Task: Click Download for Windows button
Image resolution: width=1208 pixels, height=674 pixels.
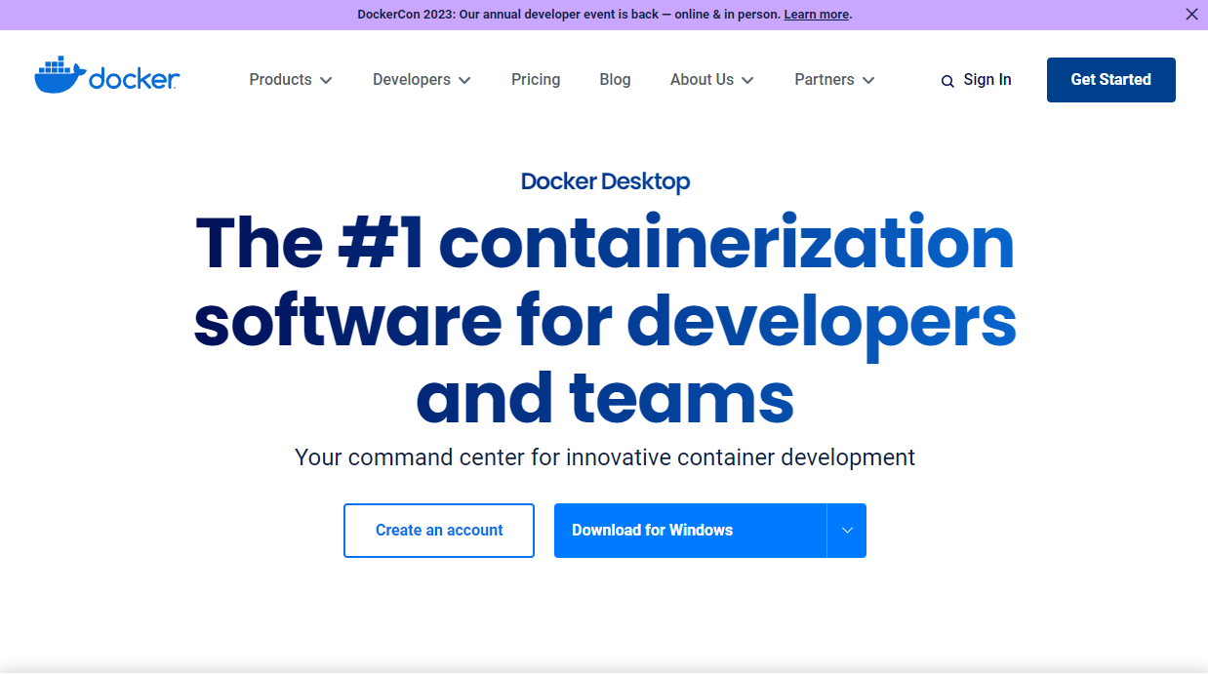Action: pos(690,531)
